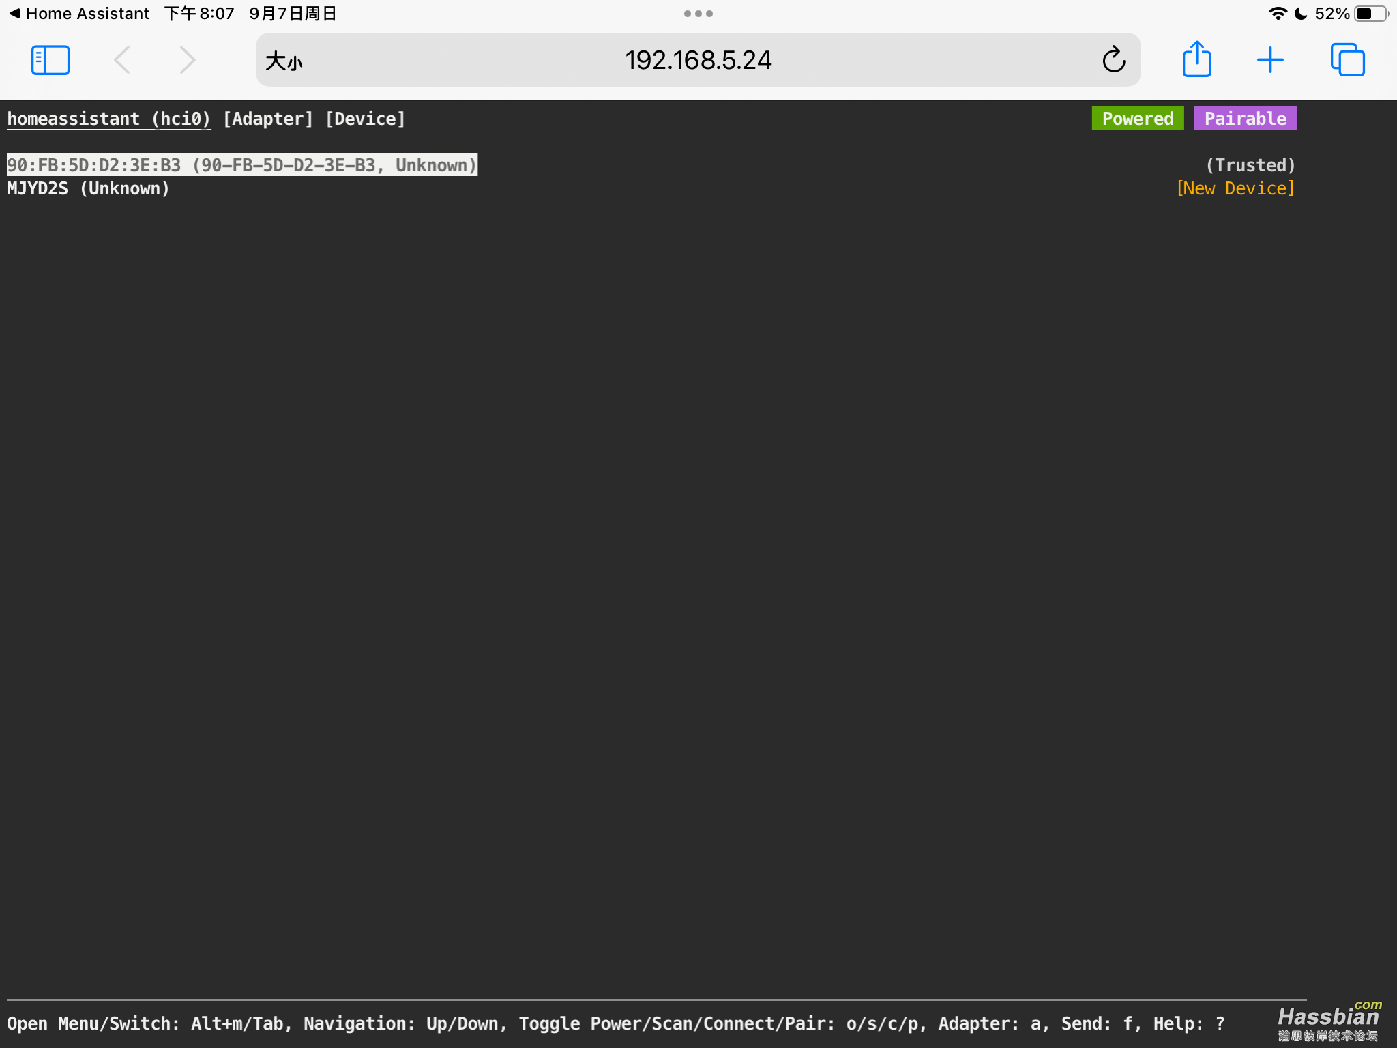The height and width of the screenshot is (1048, 1397).
Task: Go forward to the next page
Action: click(187, 60)
